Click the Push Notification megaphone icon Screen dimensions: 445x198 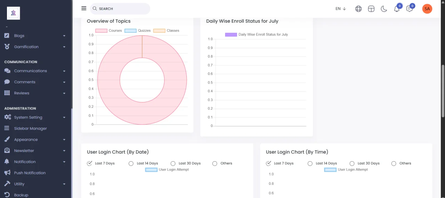tap(7, 173)
